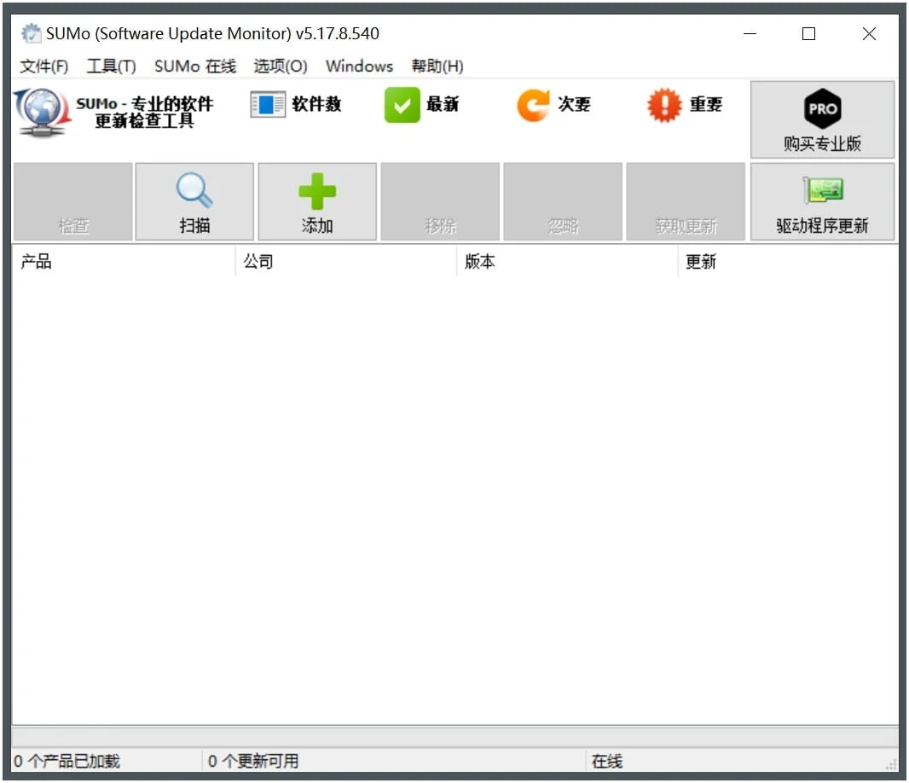Click the PRO badge to buy professional version

pyautogui.click(x=822, y=108)
